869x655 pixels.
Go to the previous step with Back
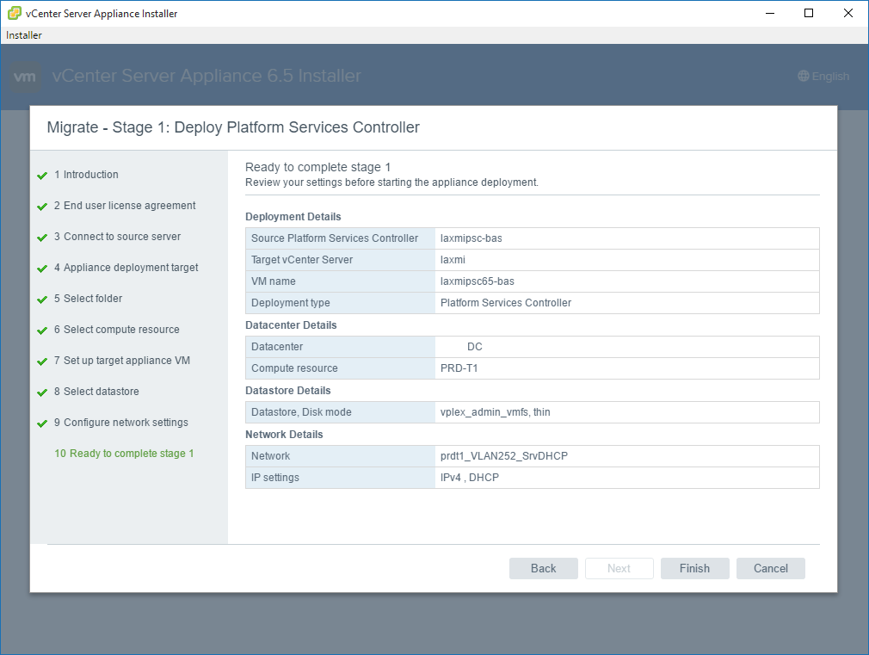pyautogui.click(x=543, y=568)
